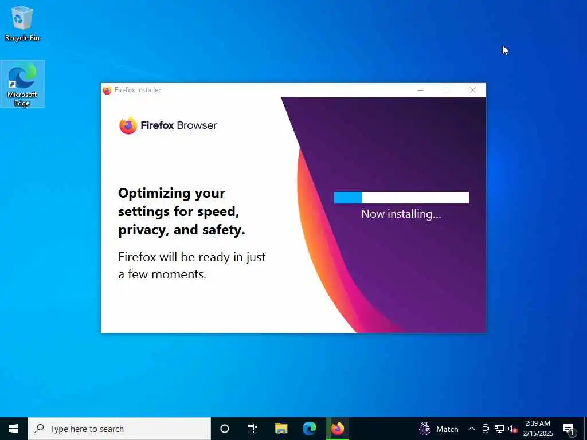The height and width of the screenshot is (440, 587).
Task: Open the Match news widget on taskbar
Action: 439,429
